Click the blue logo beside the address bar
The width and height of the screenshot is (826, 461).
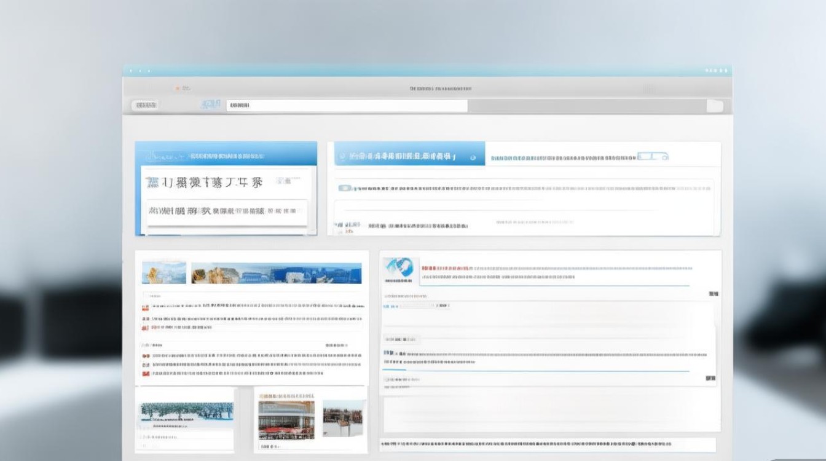click(210, 105)
